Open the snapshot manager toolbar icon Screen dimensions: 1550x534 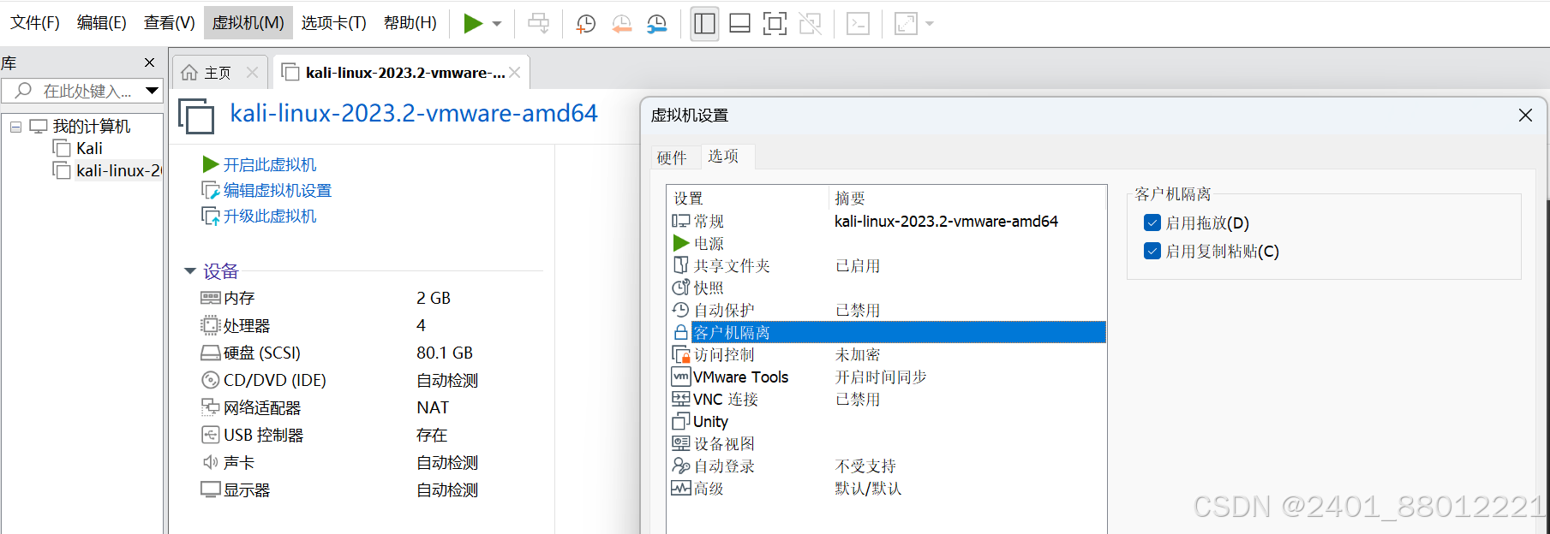[x=656, y=23]
